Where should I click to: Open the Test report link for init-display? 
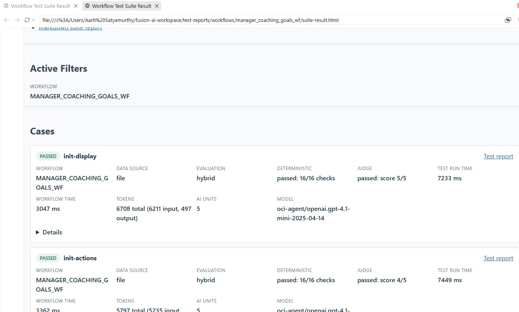point(498,156)
